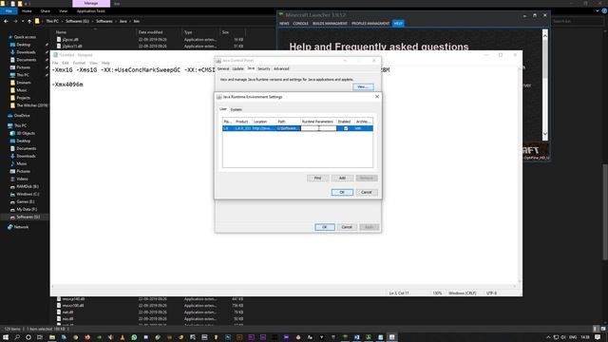Viewport: 608px width, 342px height.
Task: Open Task View icon on taskbar
Action: pyautogui.click(x=40, y=337)
